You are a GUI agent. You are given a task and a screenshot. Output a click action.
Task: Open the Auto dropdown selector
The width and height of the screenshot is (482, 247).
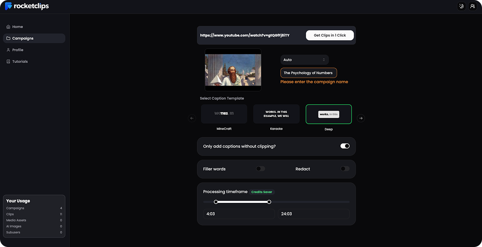(x=304, y=59)
